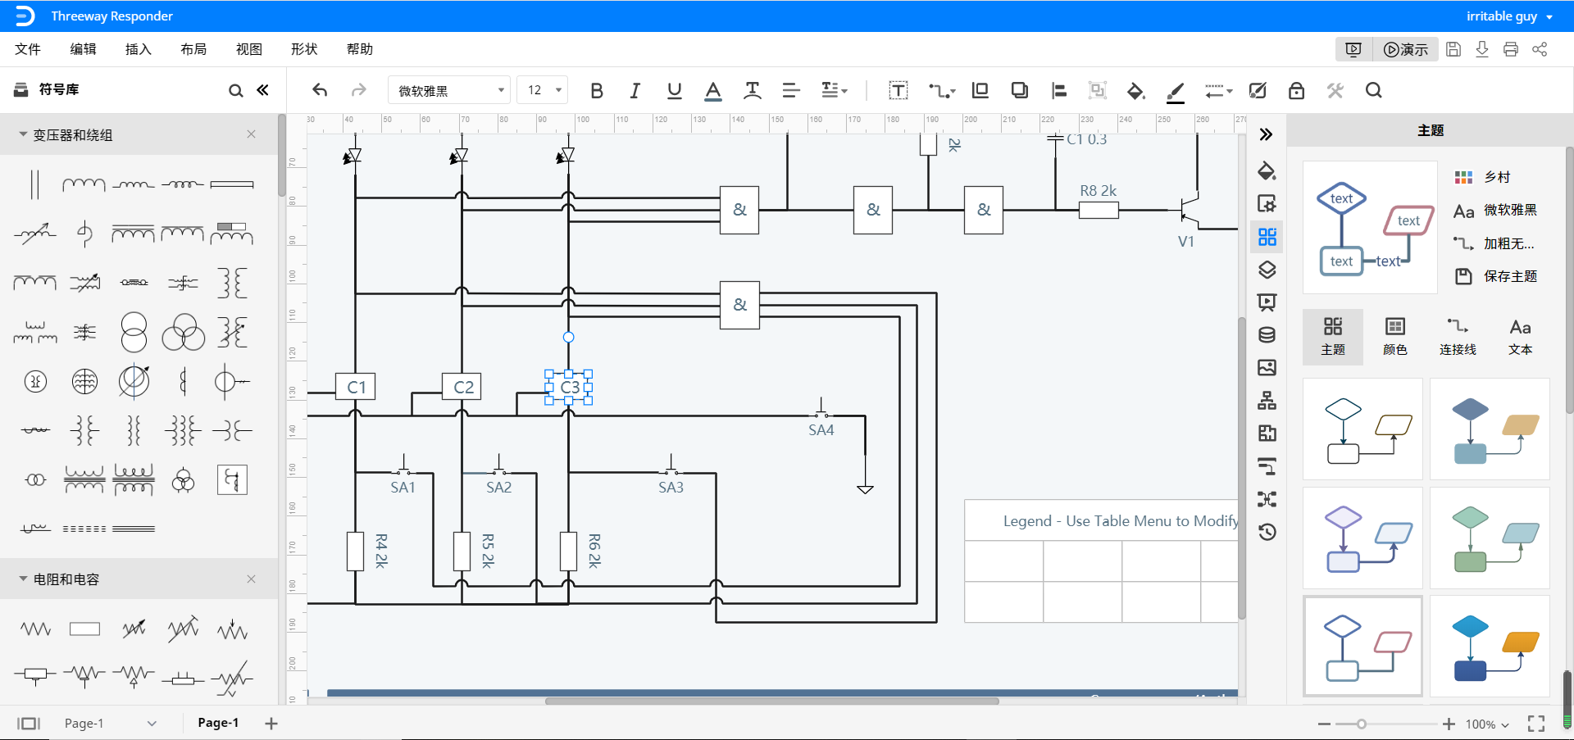Open line spacing options dropdown

pyautogui.click(x=834, y=90)
